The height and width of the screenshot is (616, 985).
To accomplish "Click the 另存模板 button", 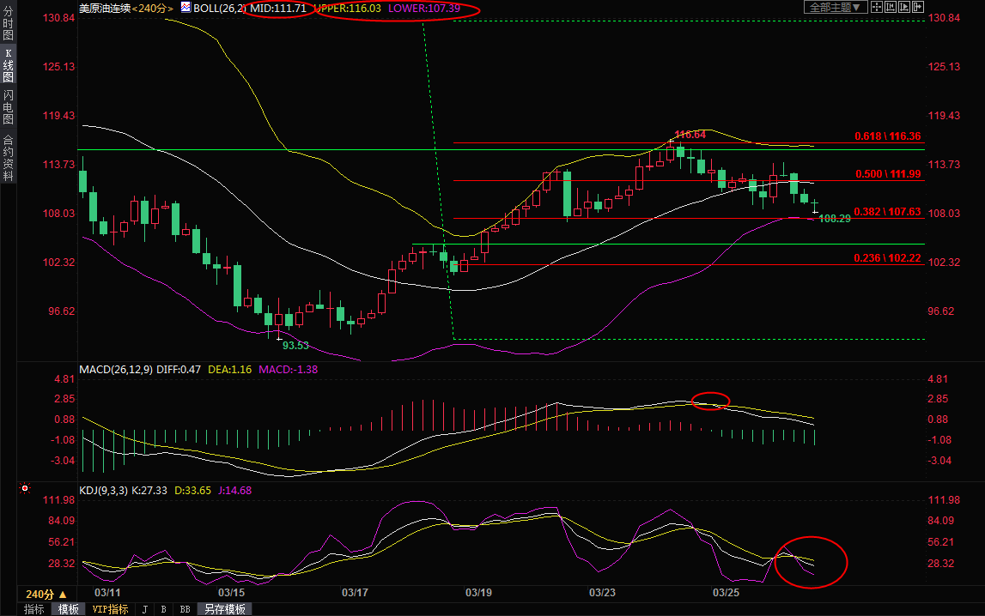I will click(225, 609).
